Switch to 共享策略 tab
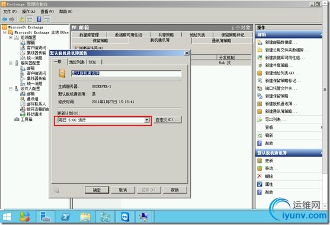The width and height of the screenshot is (330, 225). point(166,35)
